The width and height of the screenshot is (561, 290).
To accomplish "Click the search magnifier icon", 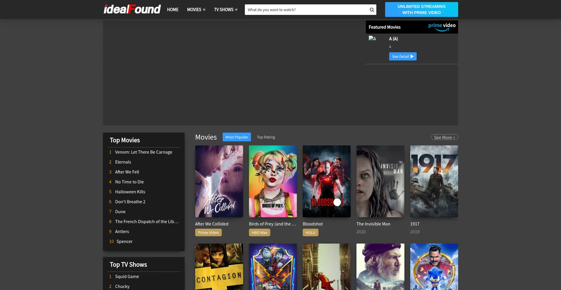I will pyautogui.click(x=372, y=10).
